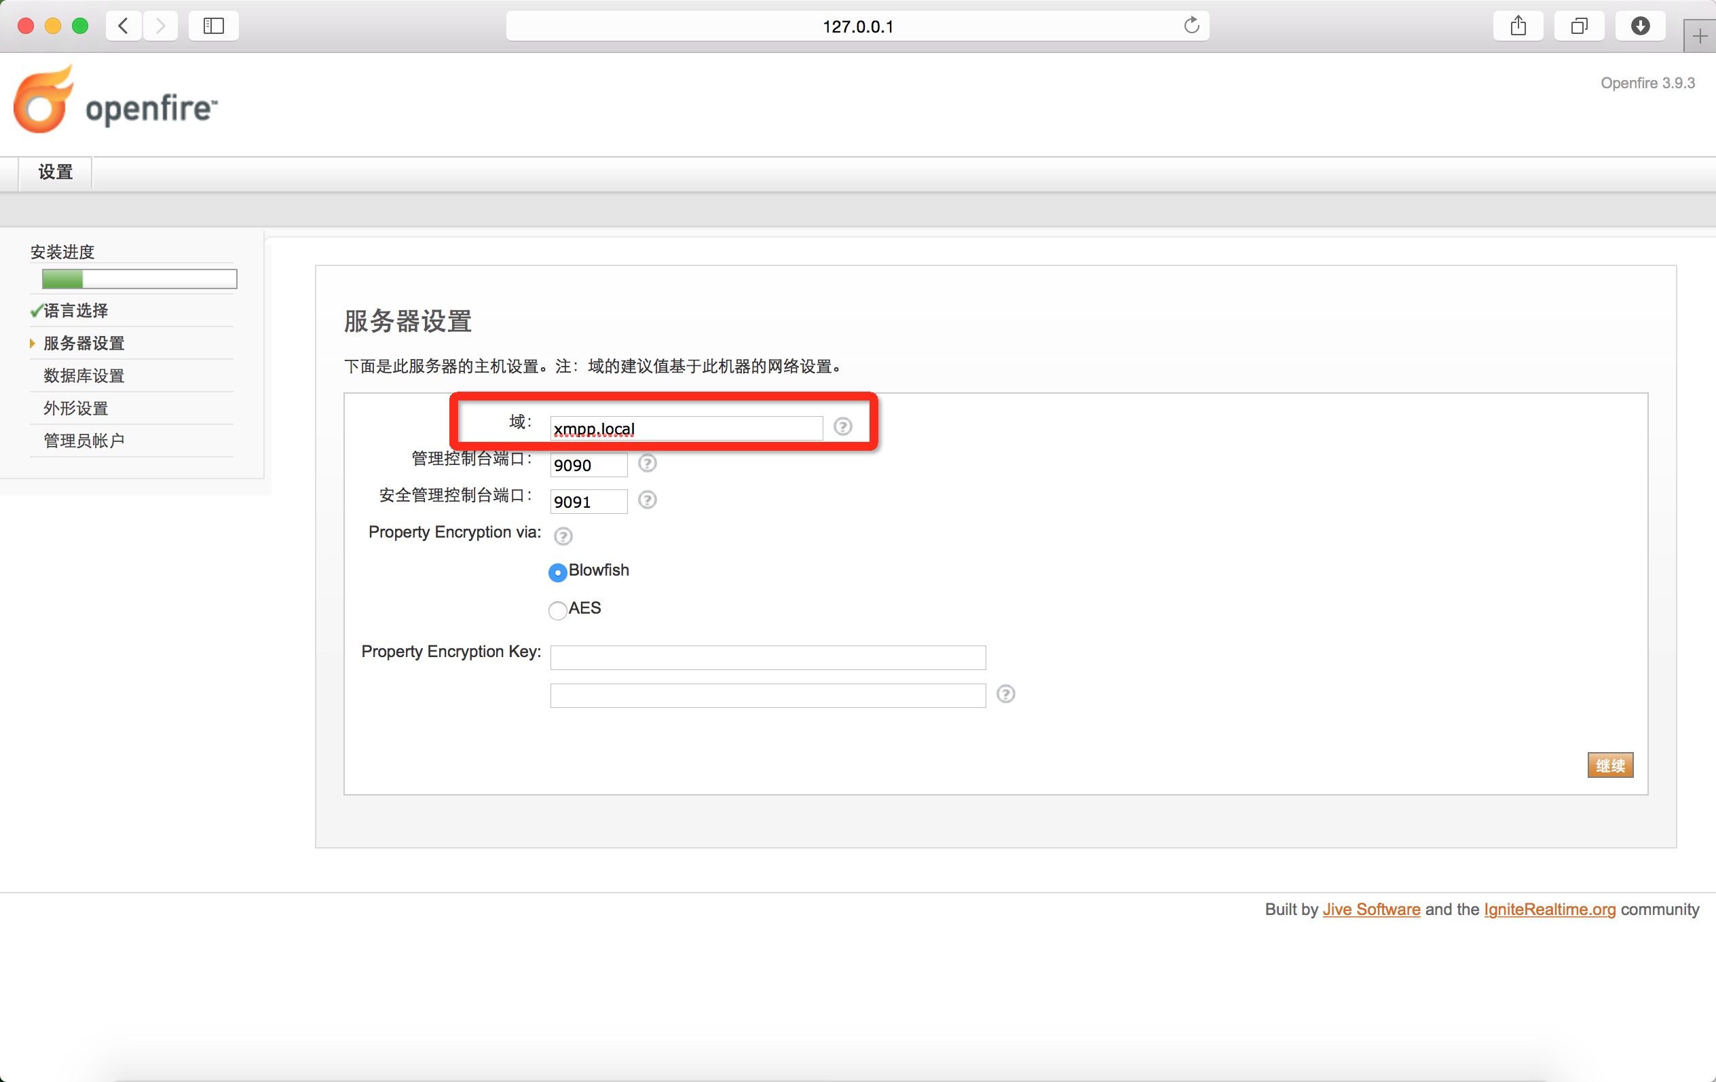Screen dimensions: 1716x1082
Task: Open the 设置 tab
Action: 56,172
